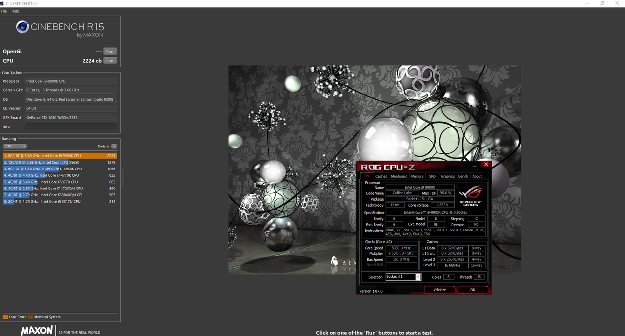
Task: Open the Socket #1 selection dropdown
Action: click(x=403, y=277)
